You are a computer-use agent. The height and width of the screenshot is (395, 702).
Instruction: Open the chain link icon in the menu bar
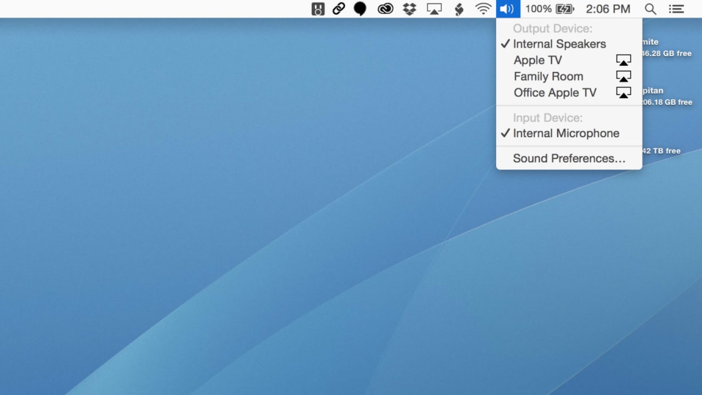click(339, 9)
